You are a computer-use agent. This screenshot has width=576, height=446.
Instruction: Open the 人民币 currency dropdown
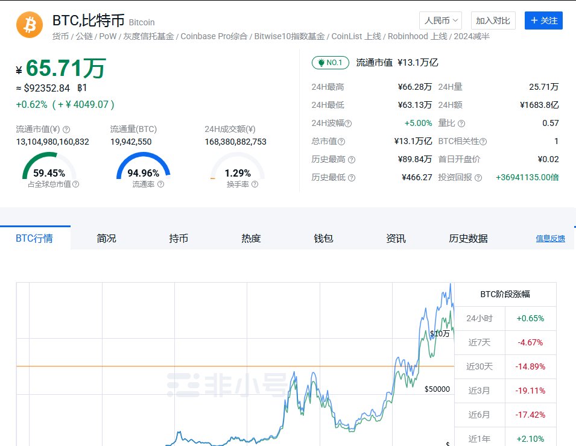(x=440, y=20)
